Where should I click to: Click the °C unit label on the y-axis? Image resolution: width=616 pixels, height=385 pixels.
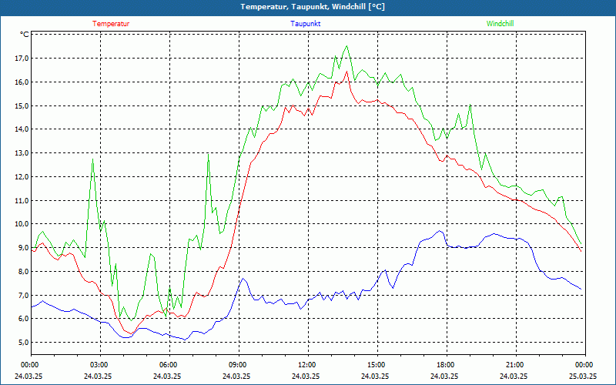pyautogui.click(x=25, y=35)
